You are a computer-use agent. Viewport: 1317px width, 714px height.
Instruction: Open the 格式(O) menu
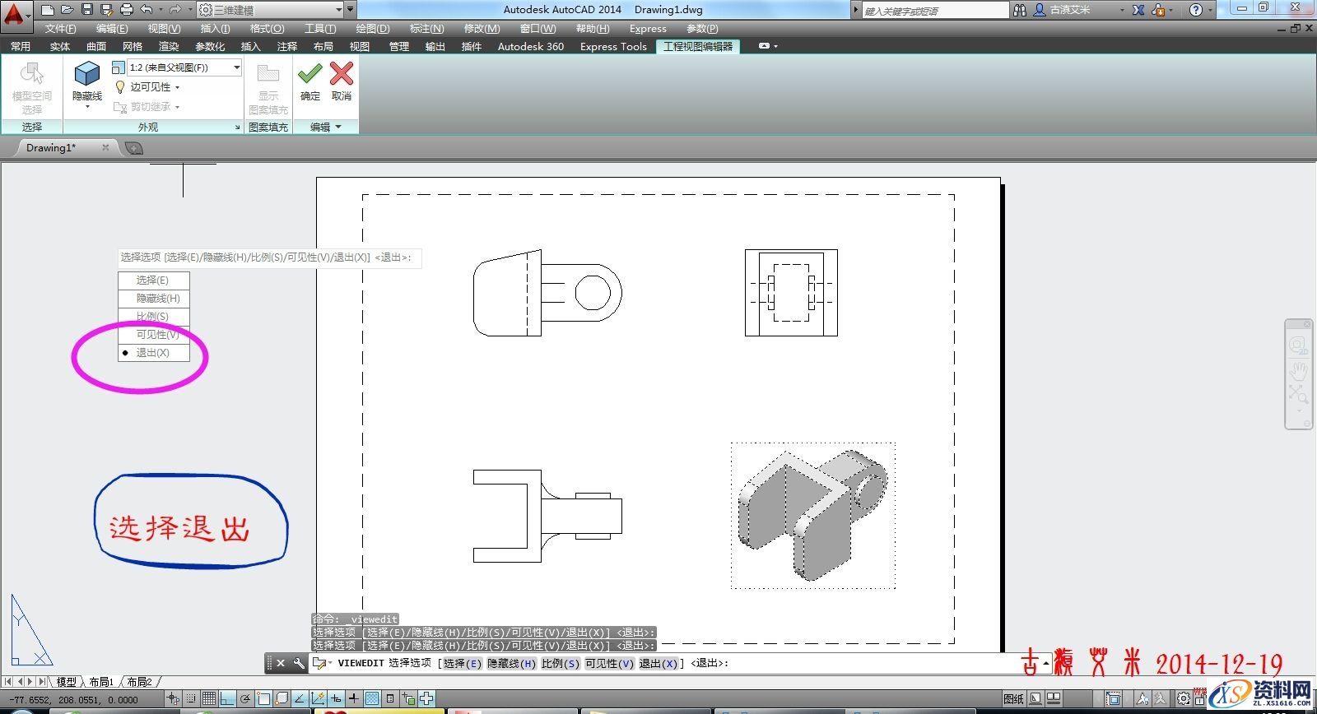click(x=267, y=29)
